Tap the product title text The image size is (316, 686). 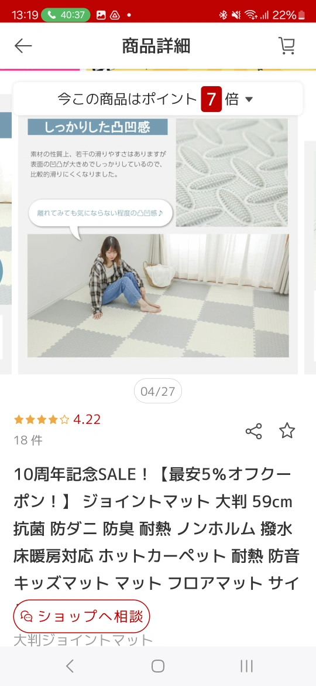pos(157,528)
